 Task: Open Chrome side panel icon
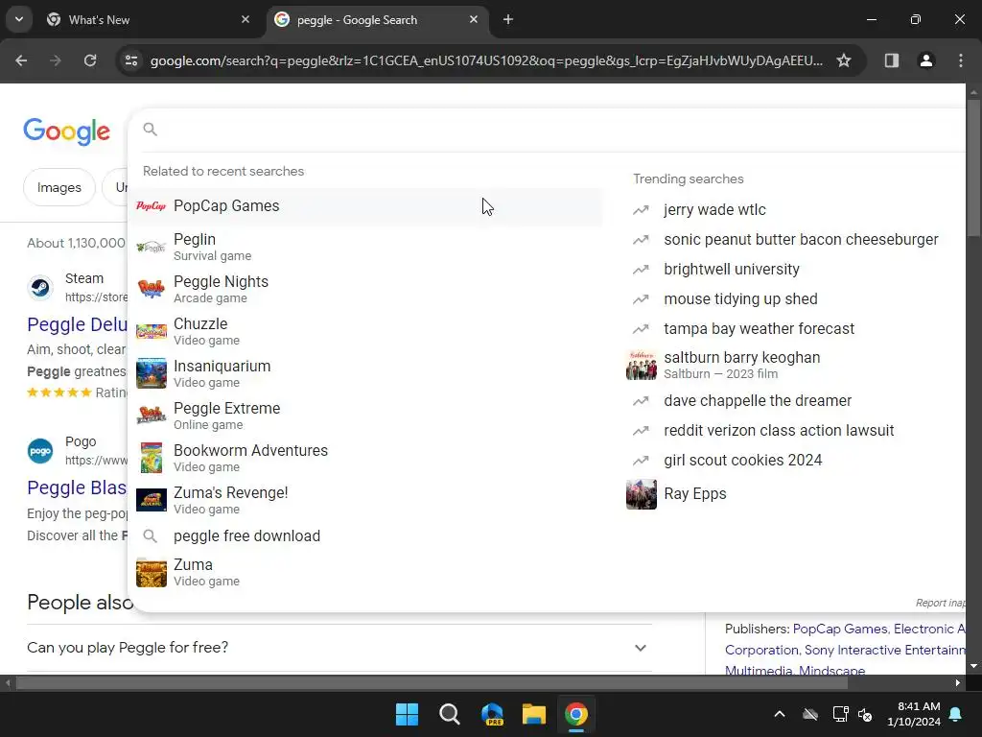891,60
